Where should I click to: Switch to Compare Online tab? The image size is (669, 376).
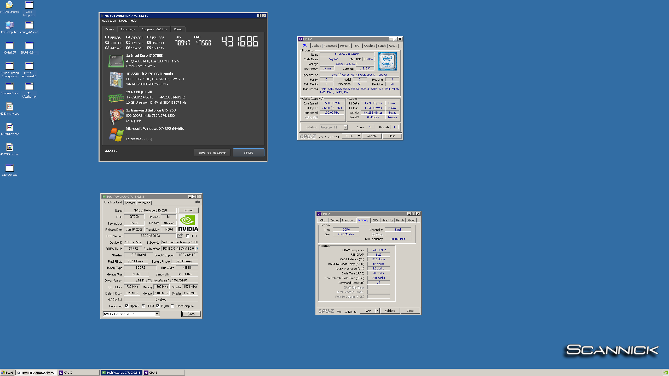154,30
